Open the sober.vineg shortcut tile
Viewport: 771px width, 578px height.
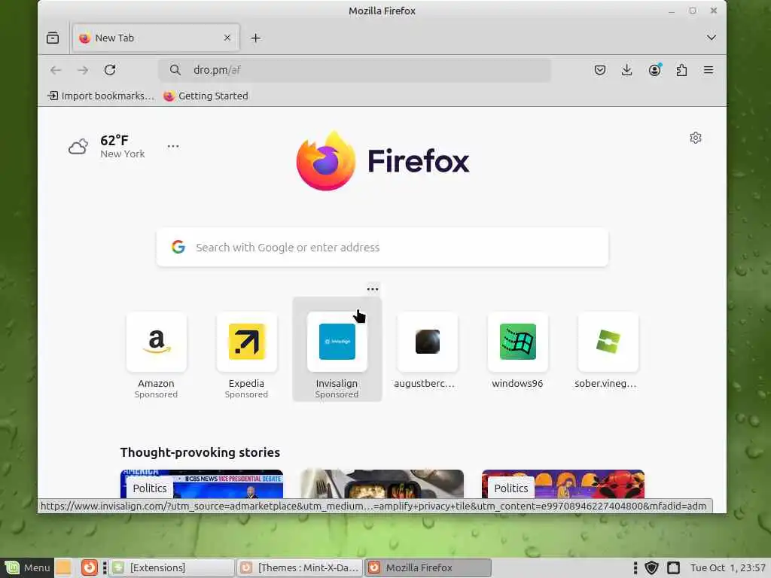(x=608, y=351)
